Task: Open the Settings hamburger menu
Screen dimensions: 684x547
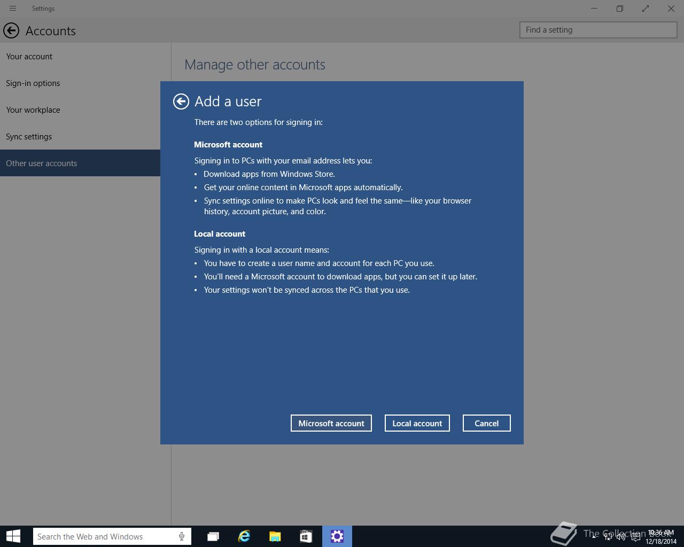Action: (x=13, y=9)
